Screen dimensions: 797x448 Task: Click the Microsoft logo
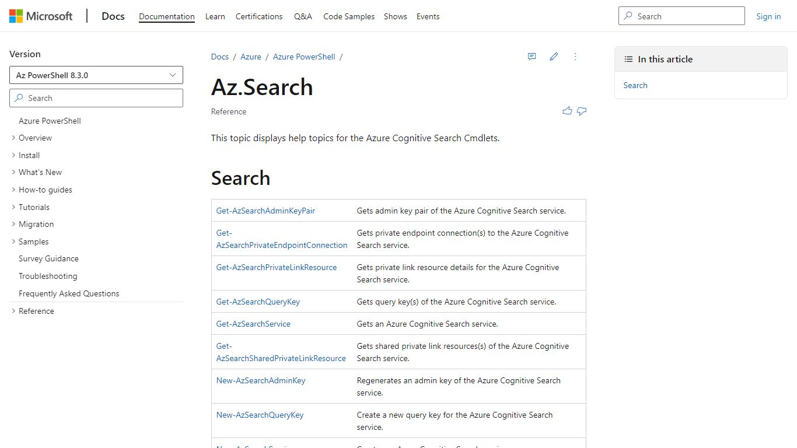[x=41, y=16]
